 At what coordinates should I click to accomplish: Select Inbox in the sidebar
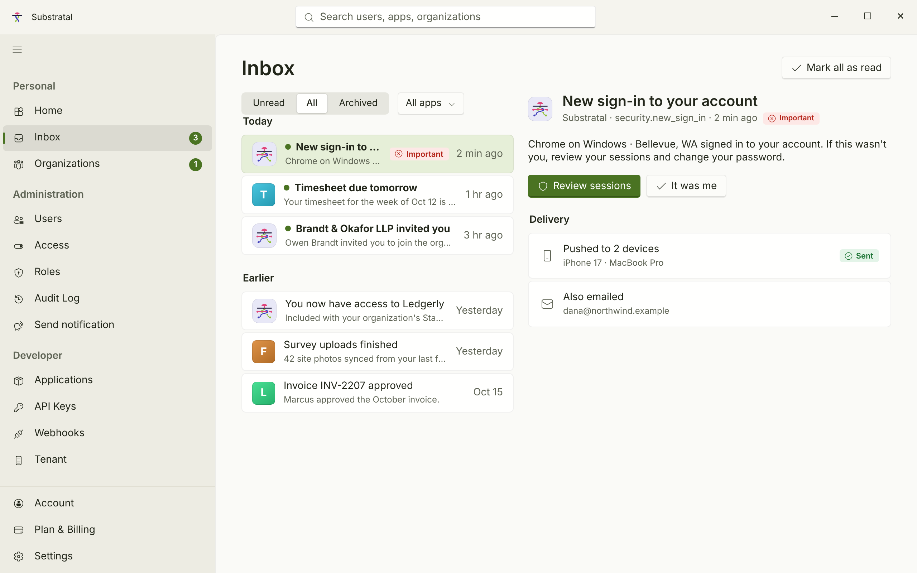point(107,138)
